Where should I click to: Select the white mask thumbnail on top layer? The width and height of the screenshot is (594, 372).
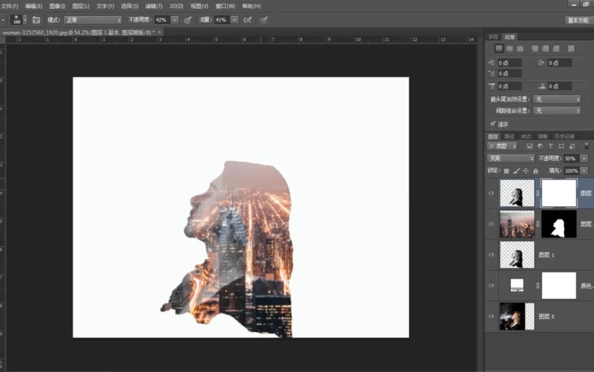pyautogui.click(x=559, y=193)
